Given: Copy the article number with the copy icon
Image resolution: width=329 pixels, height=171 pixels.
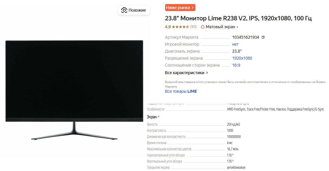Looking at the screenshot, I should [263, 37].
